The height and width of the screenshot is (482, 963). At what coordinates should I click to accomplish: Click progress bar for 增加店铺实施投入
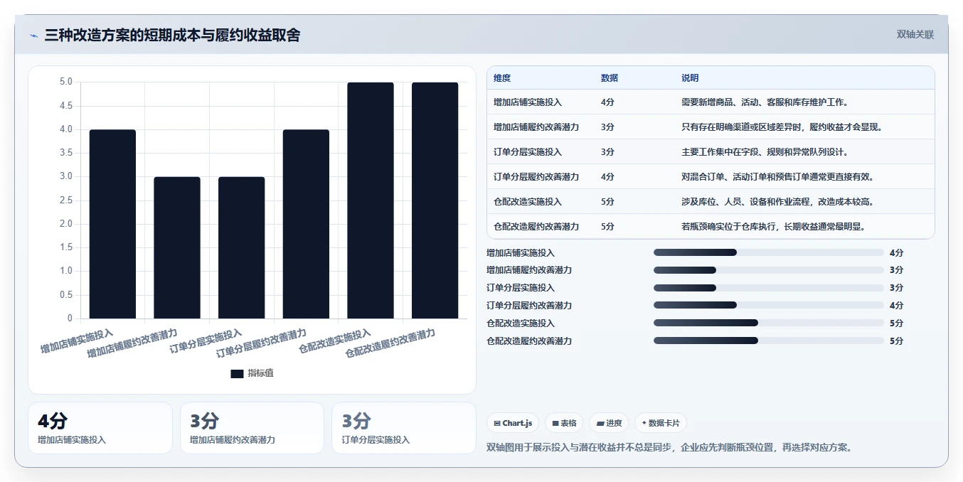[x=768, y=252]
